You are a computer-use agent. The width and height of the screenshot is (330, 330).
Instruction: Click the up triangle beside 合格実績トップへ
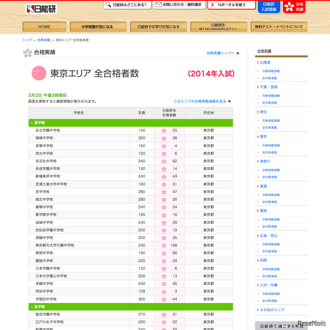[x=238, y=53]
